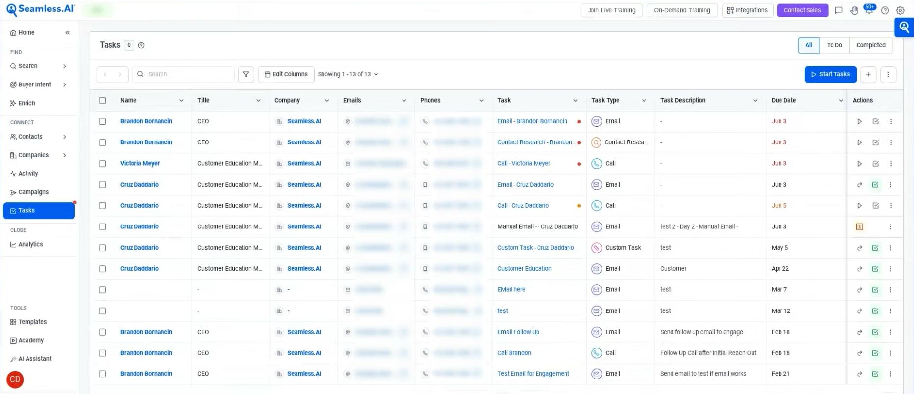This screenshot has width=914, height=394.
Task: Click Jun 5 due date in Call - Cruz Daddario row
Action: point(779,206)
